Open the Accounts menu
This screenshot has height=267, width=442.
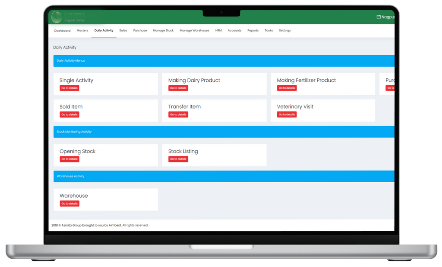tap(234, 30)
